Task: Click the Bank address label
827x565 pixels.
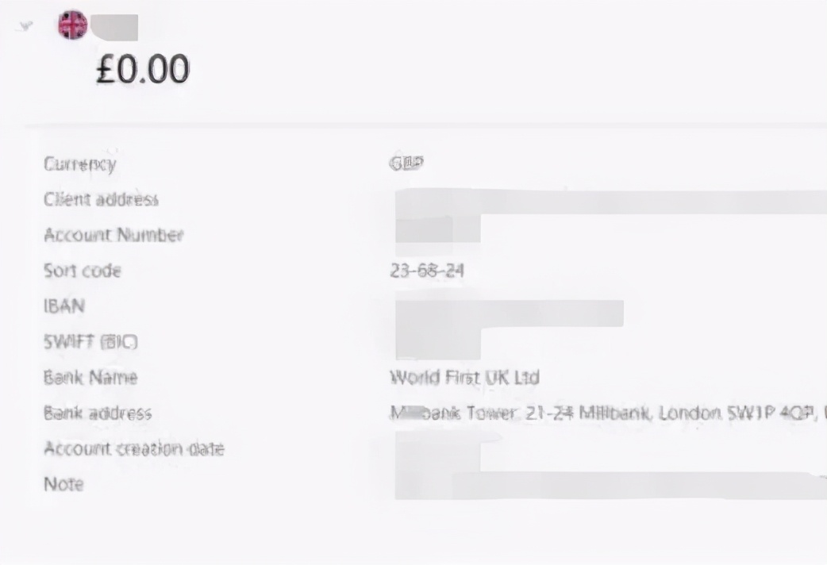Action: point(98,413)
